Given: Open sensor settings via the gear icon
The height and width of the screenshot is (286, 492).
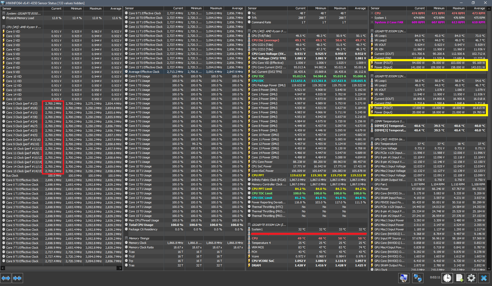Looking at the screenshot, I should tap(471, 278).
